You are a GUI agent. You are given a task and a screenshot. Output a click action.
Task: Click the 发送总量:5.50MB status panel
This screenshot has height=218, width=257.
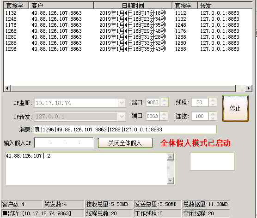coord(158,204)
